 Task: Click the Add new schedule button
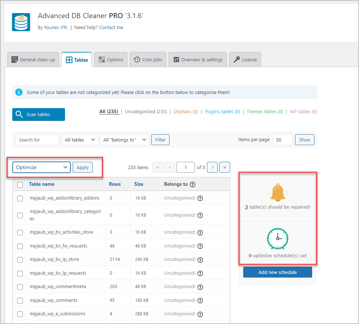pos(277,272)
